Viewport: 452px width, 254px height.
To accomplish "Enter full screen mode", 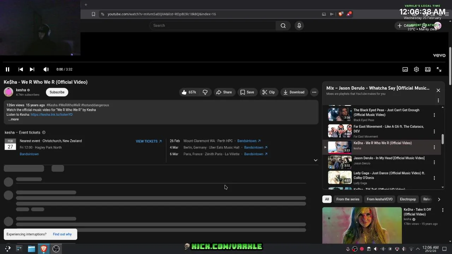I will [439, 69].
